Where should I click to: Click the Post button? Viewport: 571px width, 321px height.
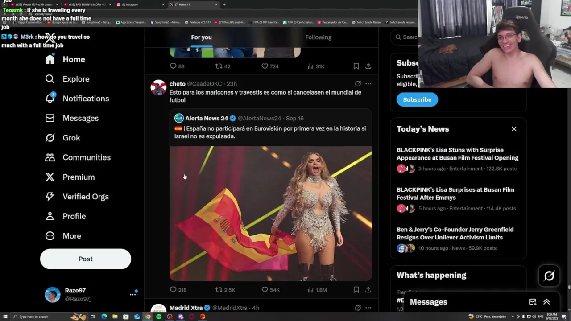point(86,259)
